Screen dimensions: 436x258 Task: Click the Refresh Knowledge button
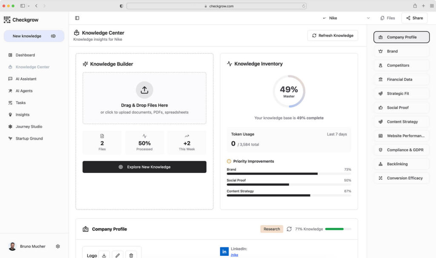[333, 36]
